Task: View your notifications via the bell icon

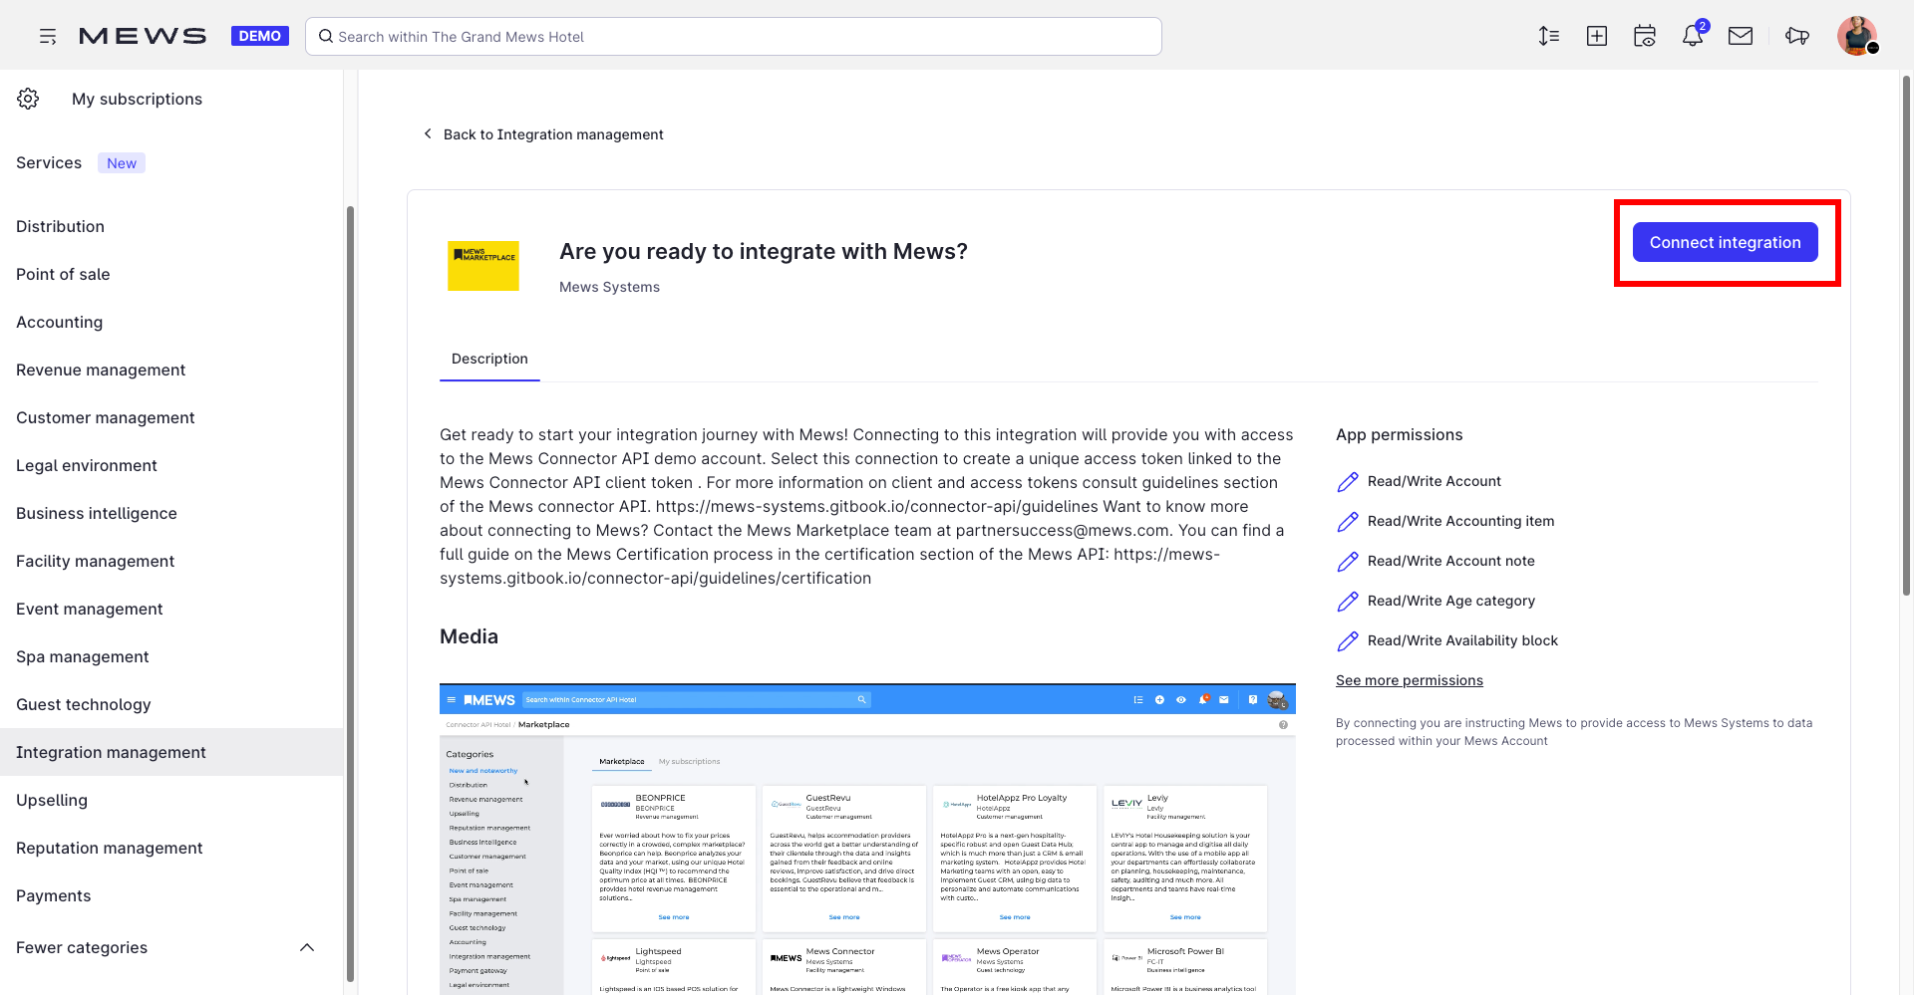Action: click(x=1693, y=36)
